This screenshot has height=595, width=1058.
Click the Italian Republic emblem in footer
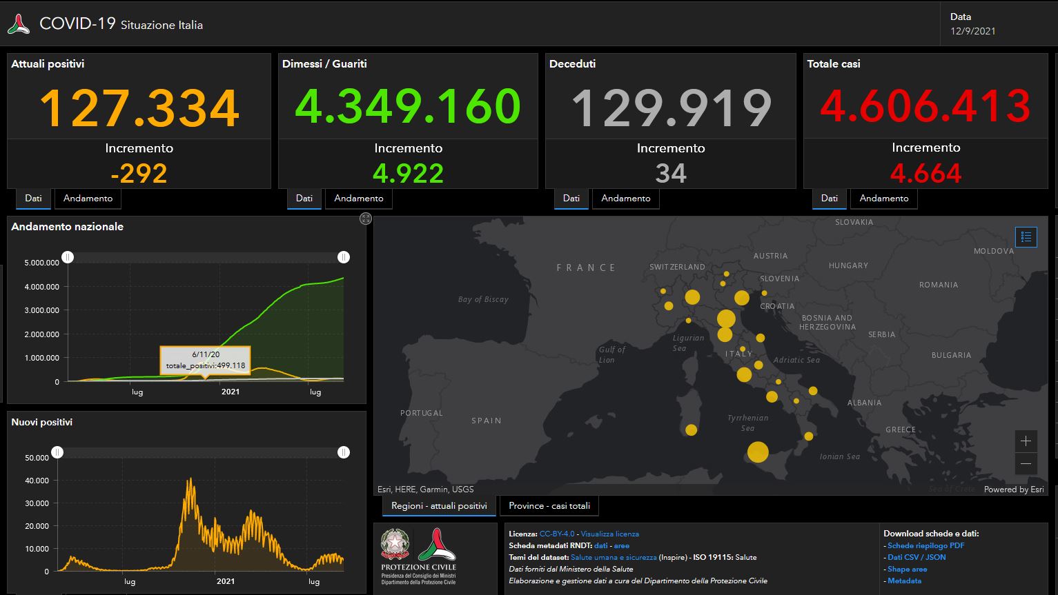[395, 544]
